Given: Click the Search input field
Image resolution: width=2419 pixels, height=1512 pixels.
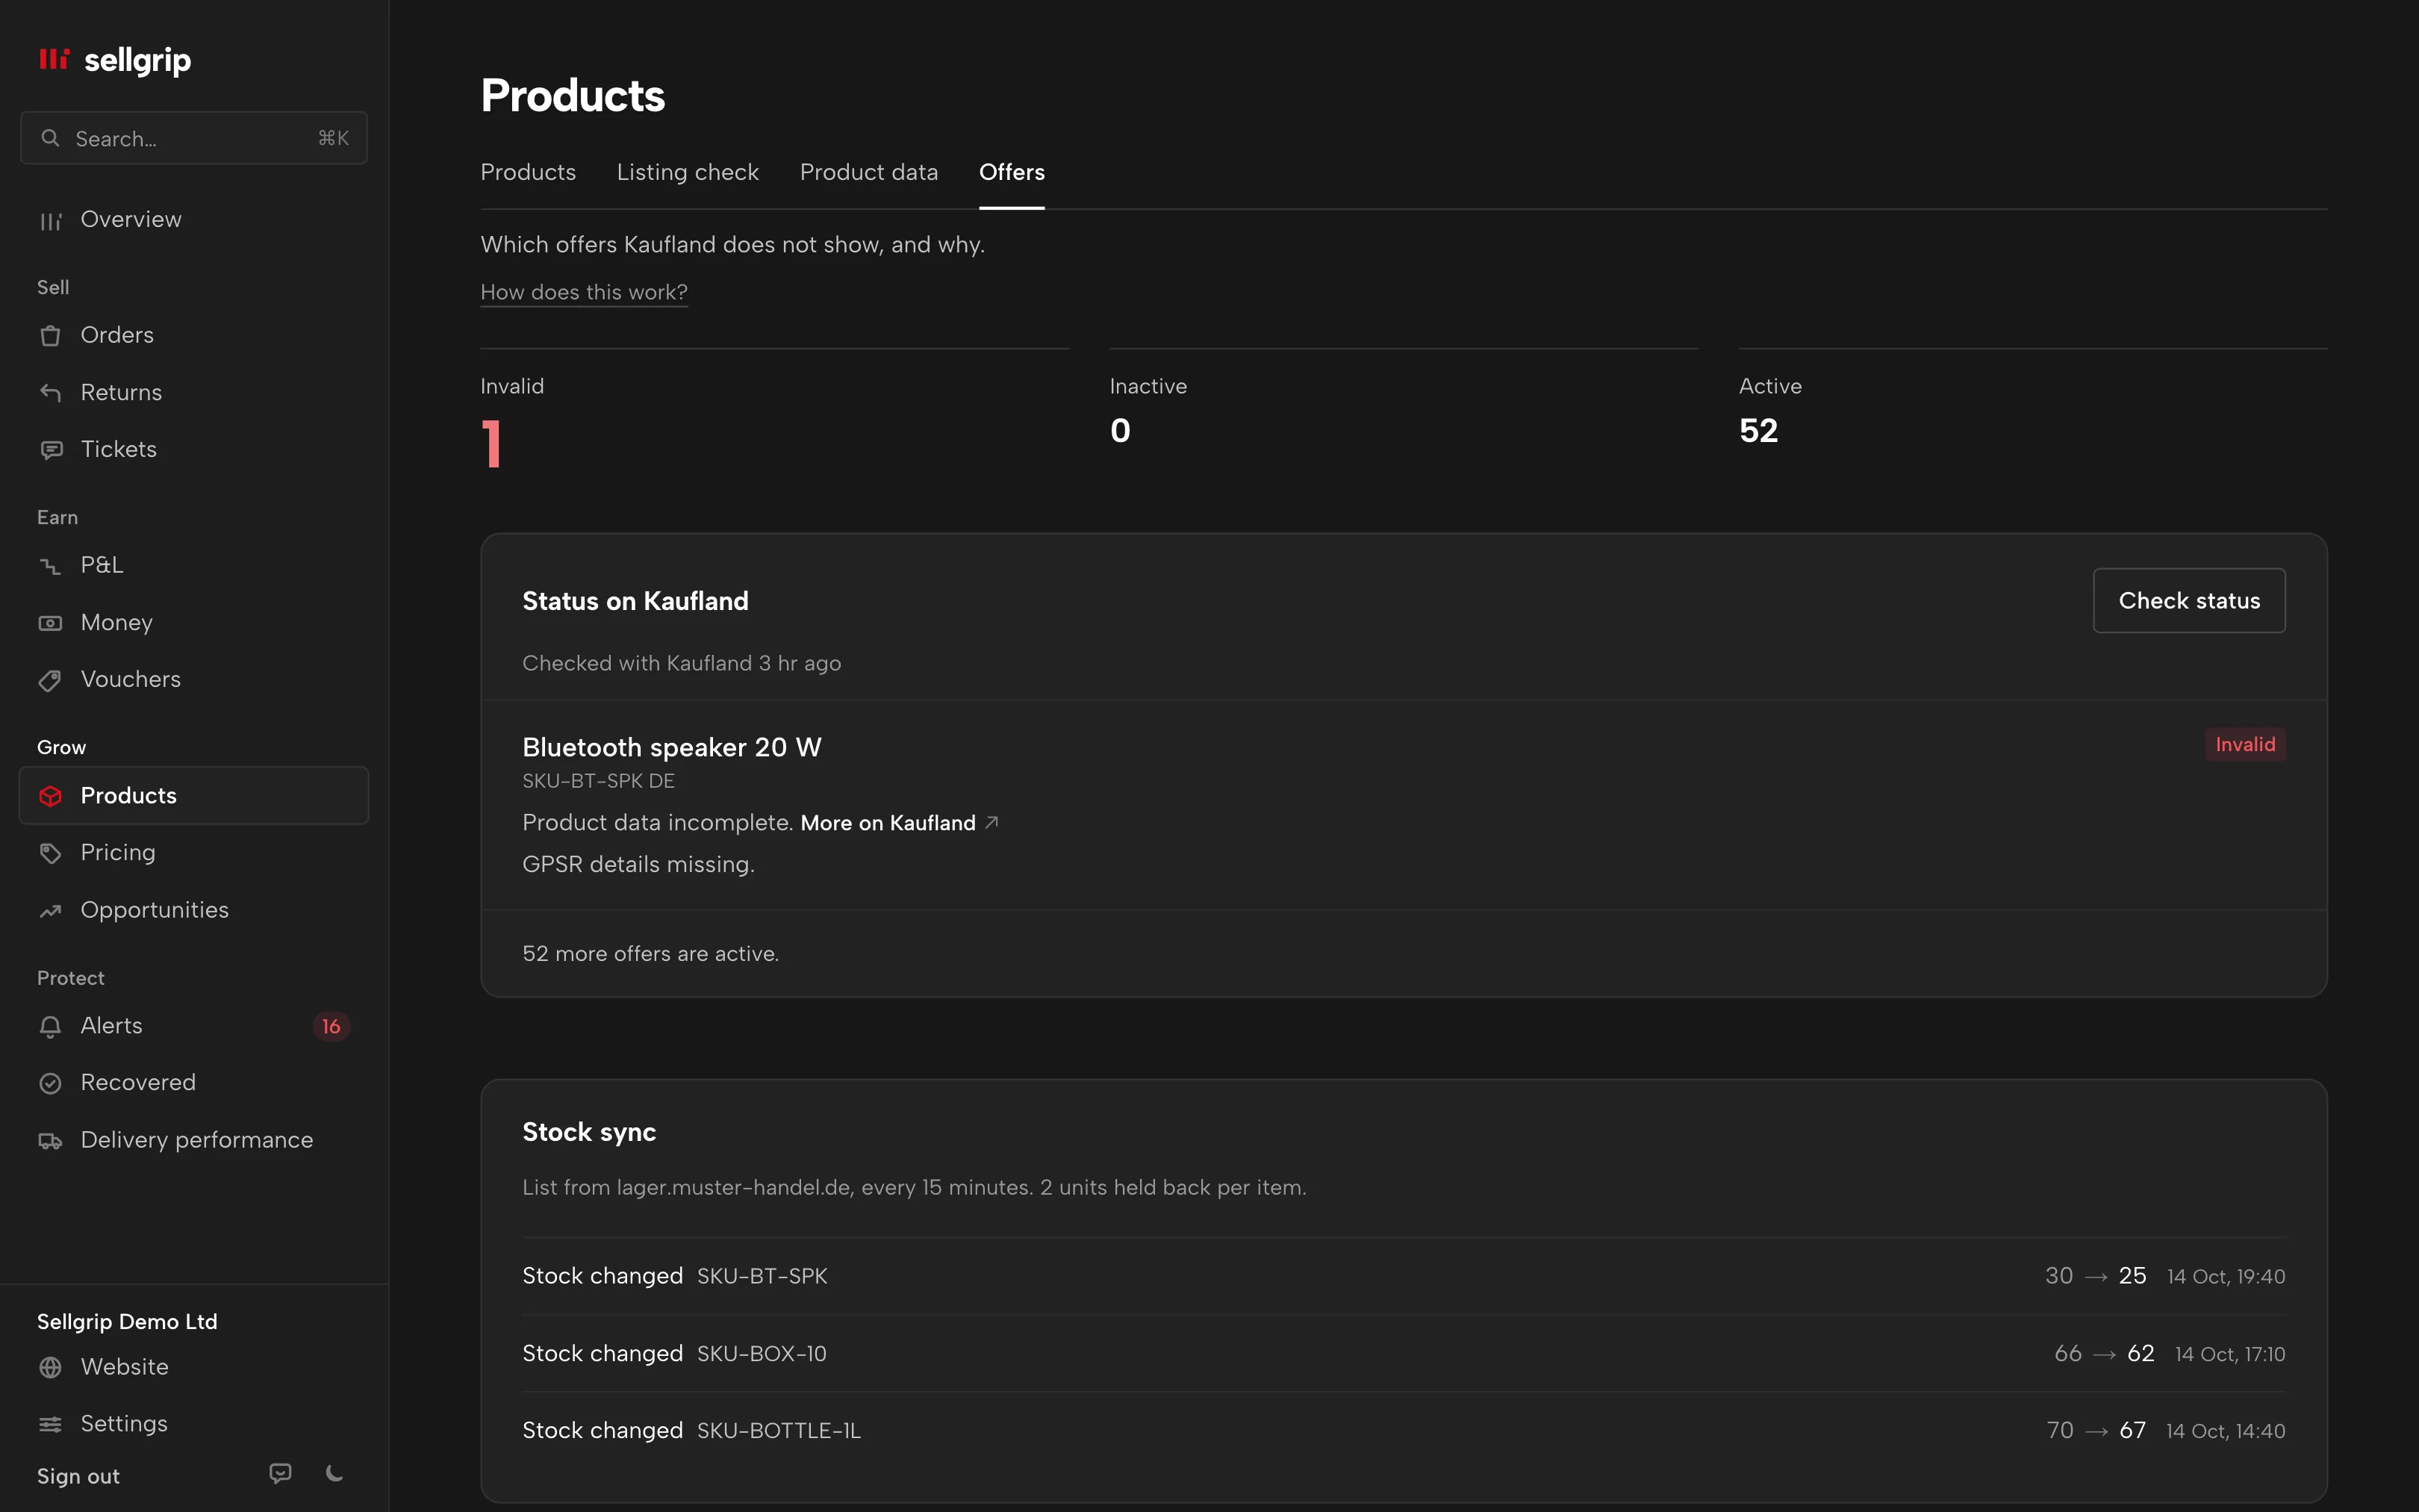Looking at the screenshot, I should pos(194,138).
